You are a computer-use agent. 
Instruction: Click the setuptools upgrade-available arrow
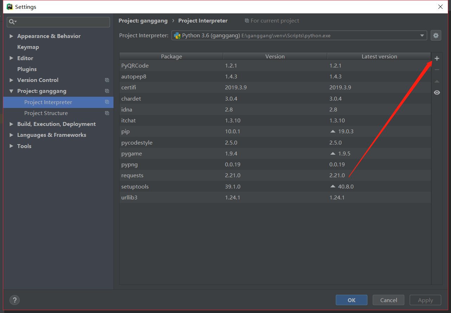click(x=333, y=186)
